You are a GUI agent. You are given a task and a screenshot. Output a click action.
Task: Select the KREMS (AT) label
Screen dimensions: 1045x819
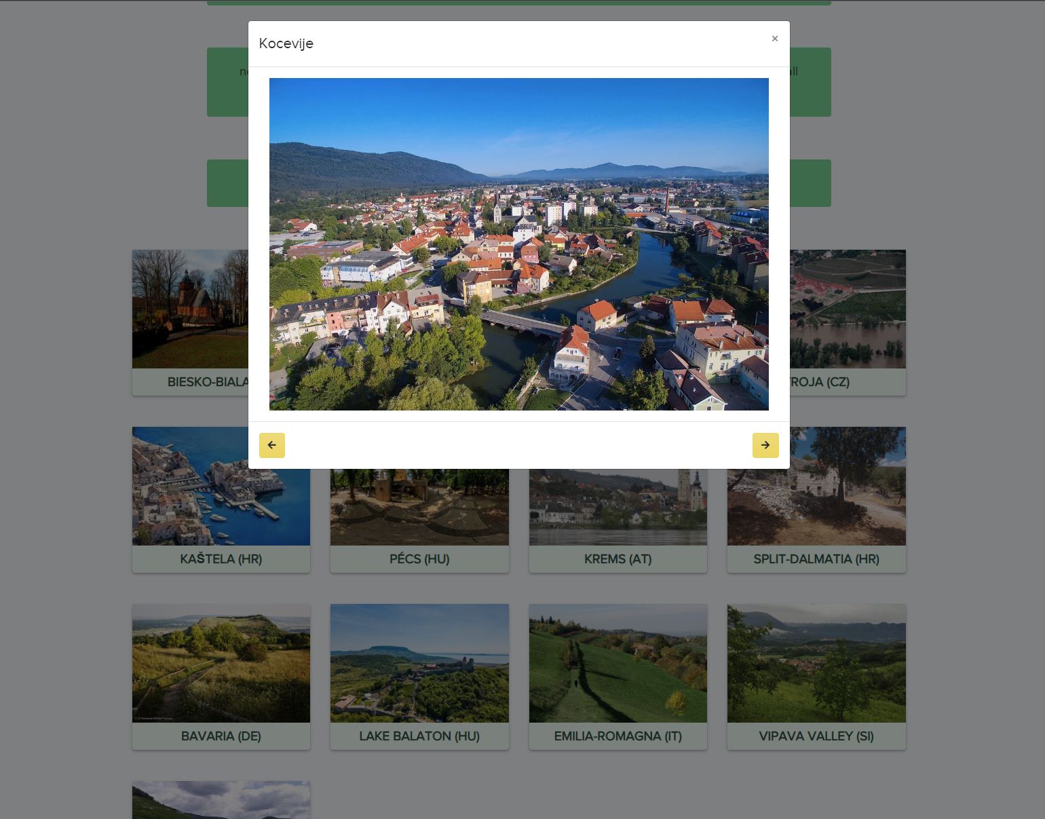(617, 559)
